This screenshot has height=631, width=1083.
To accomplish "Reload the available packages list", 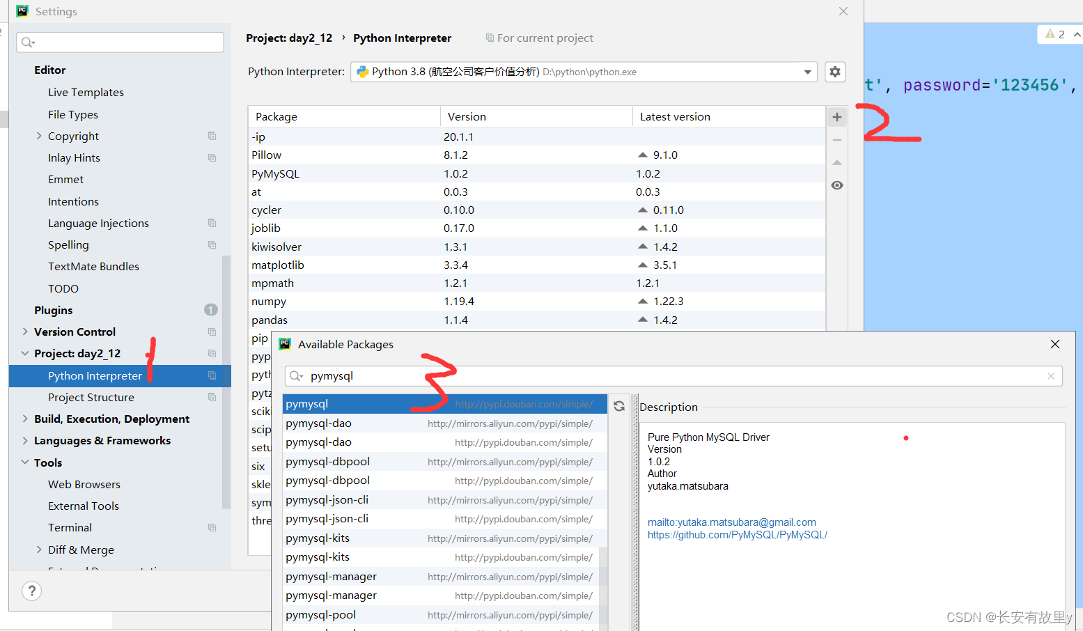I will pyautogui.click(x=619, y=406).
